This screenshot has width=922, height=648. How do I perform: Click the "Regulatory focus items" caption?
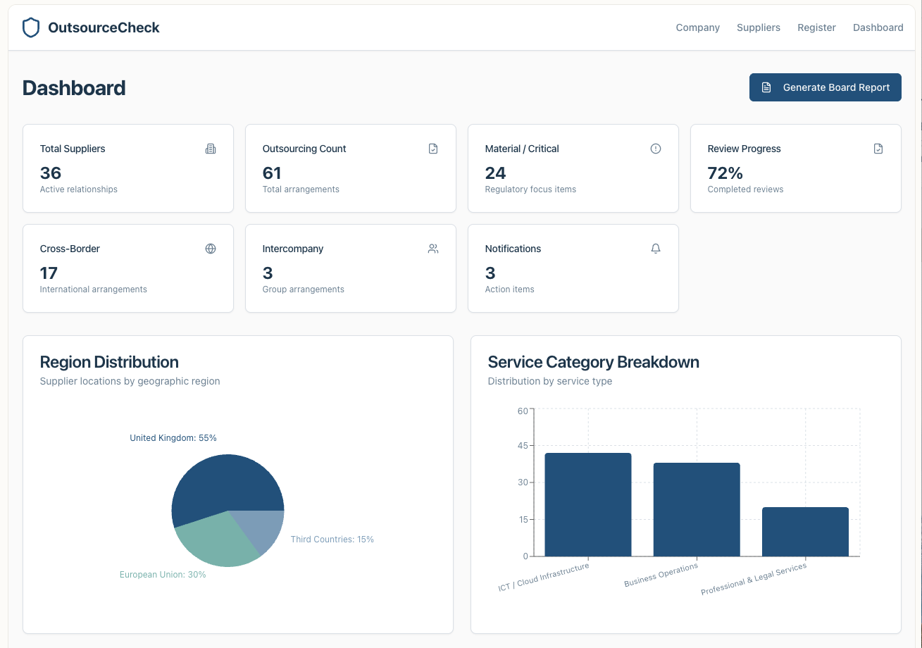click(530, 189)
